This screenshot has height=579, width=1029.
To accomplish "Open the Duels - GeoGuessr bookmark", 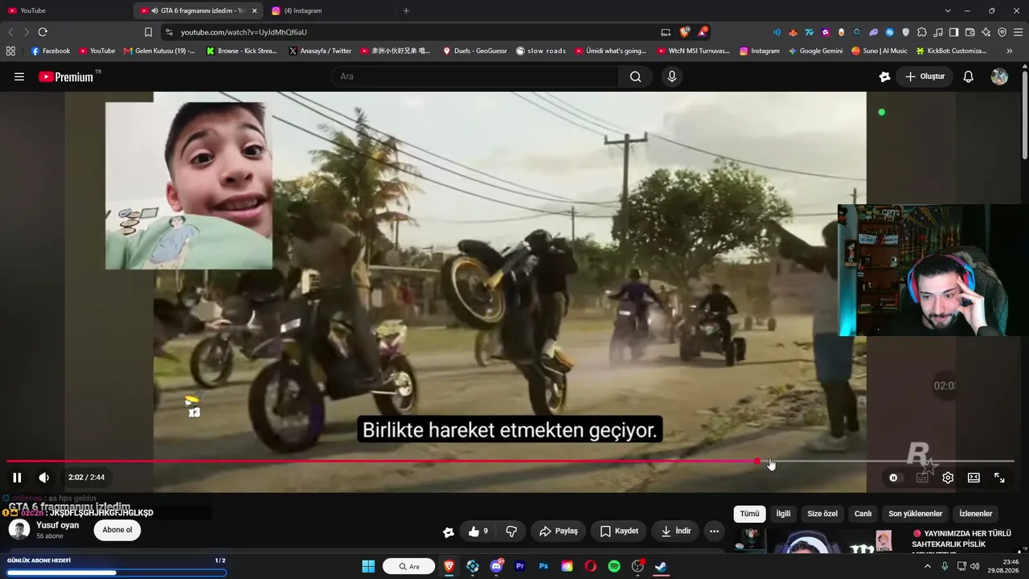I will [x=475, y=51].
